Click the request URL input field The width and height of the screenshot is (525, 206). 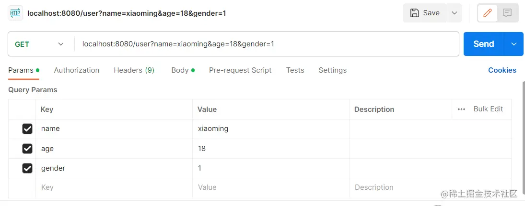(266, 44)
